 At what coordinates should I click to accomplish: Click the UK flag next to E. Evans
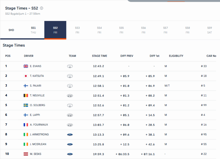point(26,66)
